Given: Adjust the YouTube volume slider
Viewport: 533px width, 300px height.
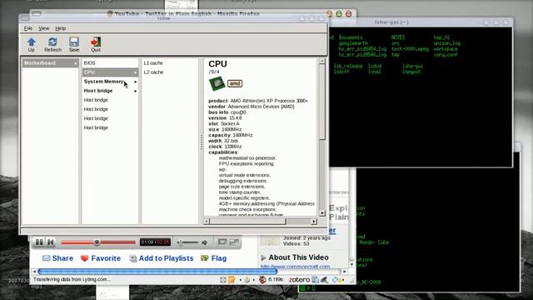Looking at the screenshot, I should [x=187, y=242].
